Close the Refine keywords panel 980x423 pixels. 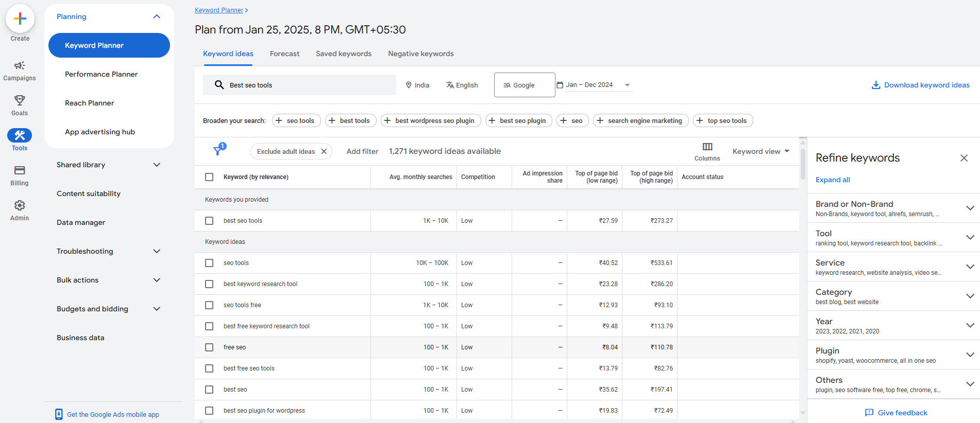964,158
